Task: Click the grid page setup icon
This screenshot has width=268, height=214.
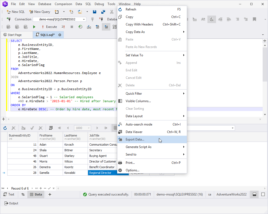Action: [x=51, y=128]
